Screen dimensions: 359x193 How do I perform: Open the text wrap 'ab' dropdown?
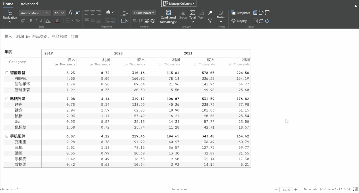click(110, 12)
